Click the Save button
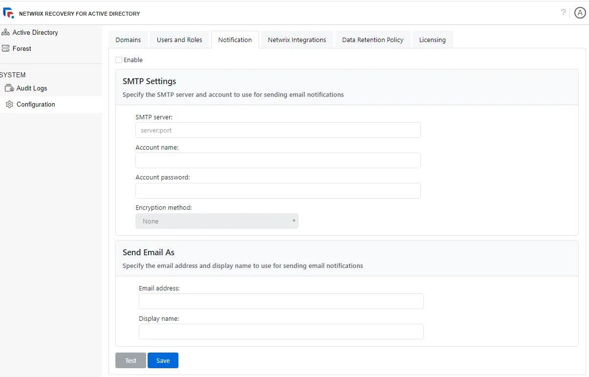 coord(163,360)
